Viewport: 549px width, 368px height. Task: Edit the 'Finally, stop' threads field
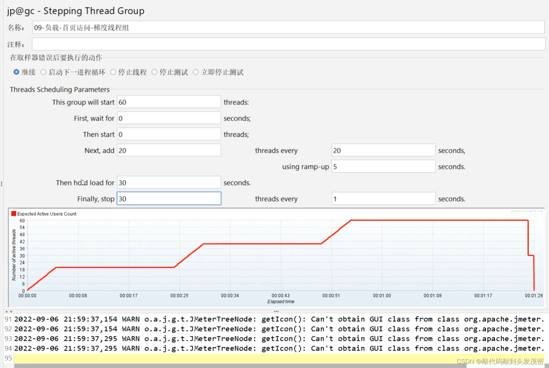pos(169,199)
